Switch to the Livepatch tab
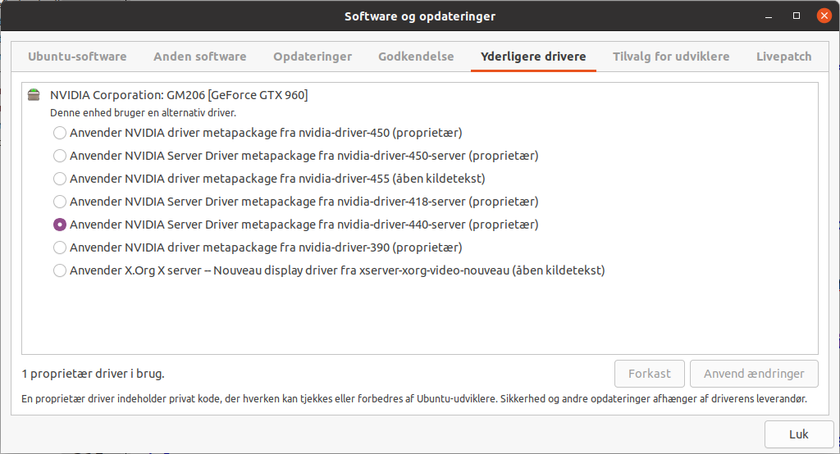 tap(783, 57)
